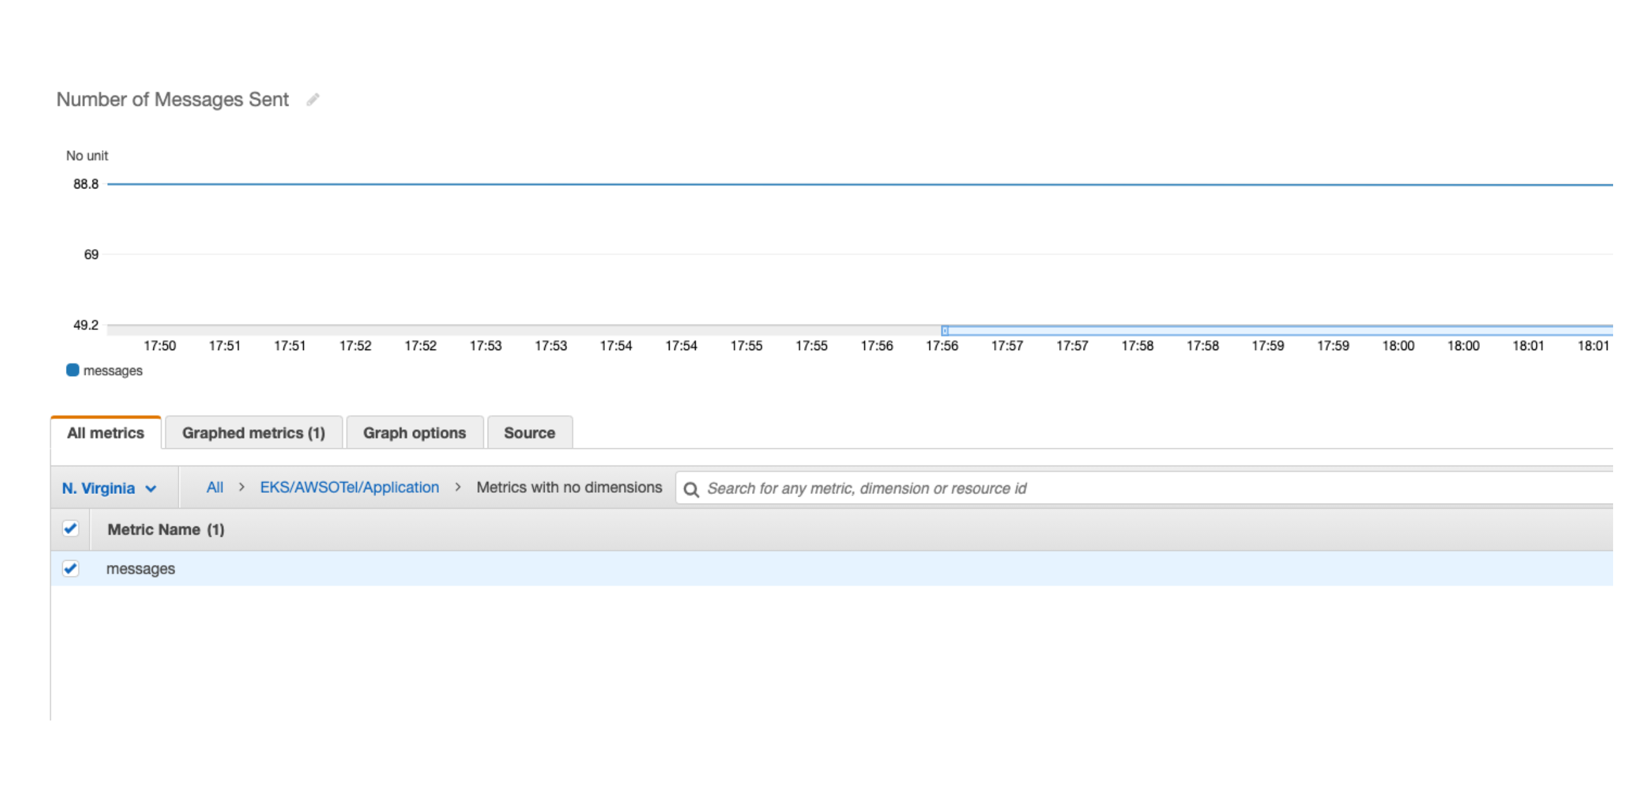Image resolution: width=1641 pixels, height=789 pixels.
Task: Uncheck the messages metric checkbox
Action: click(x=70, y=568)
